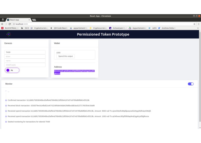Screen dimensions: 201x143
Task: Open a new tab button
Action: coord(34,20)
